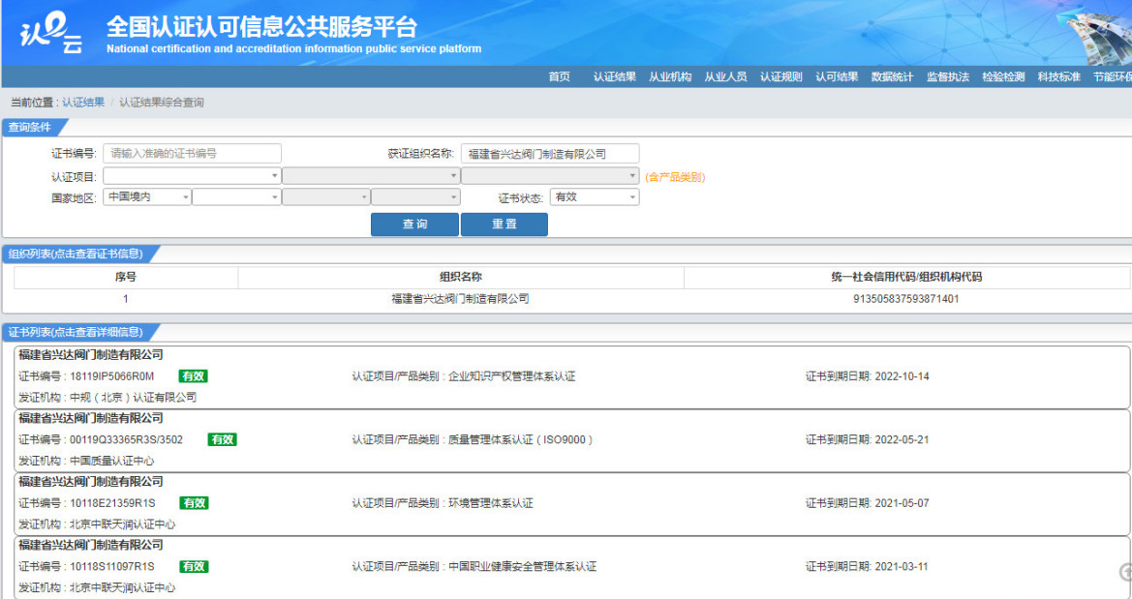Click expiry date 2021-03-11

pyautogui.click(x=902, y=566)
